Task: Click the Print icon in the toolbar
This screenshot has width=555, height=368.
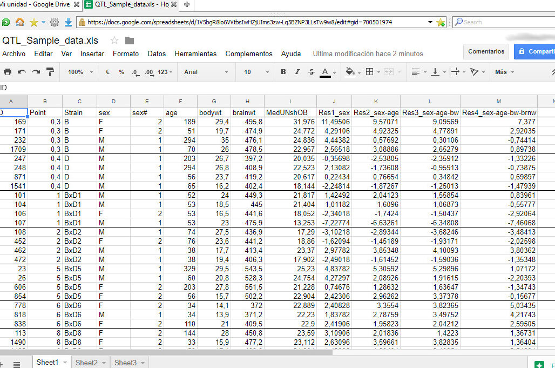Action: (7, 72)
